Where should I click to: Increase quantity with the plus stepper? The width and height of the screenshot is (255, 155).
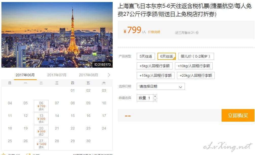(x=155, y=96)
